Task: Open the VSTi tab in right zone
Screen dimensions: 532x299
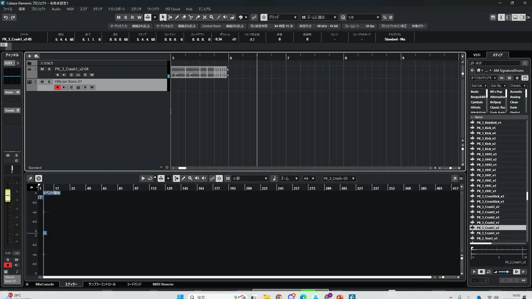Action: [x=477, y=55]
